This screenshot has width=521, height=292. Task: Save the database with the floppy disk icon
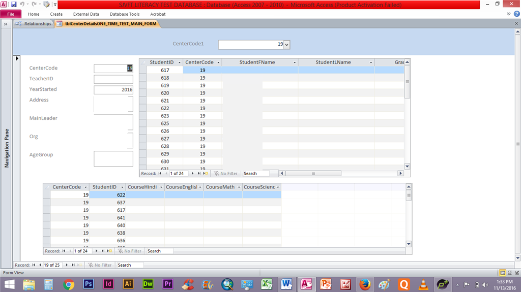(x=14, y=5)
